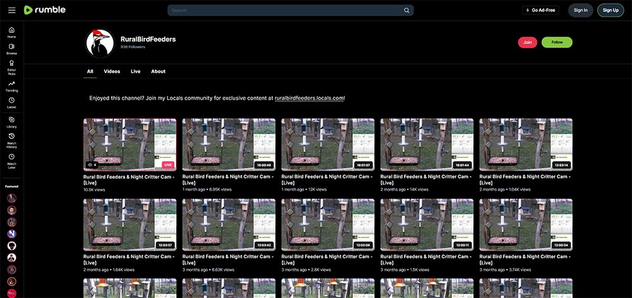Open video thumbnail with duration 16:00:49

229,145
